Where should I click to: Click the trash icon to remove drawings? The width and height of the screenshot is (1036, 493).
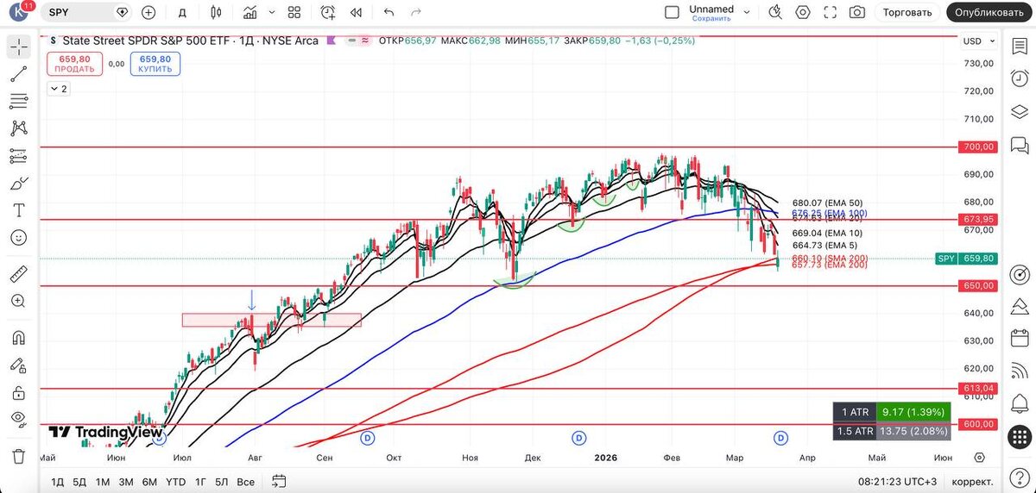(19, 456)
